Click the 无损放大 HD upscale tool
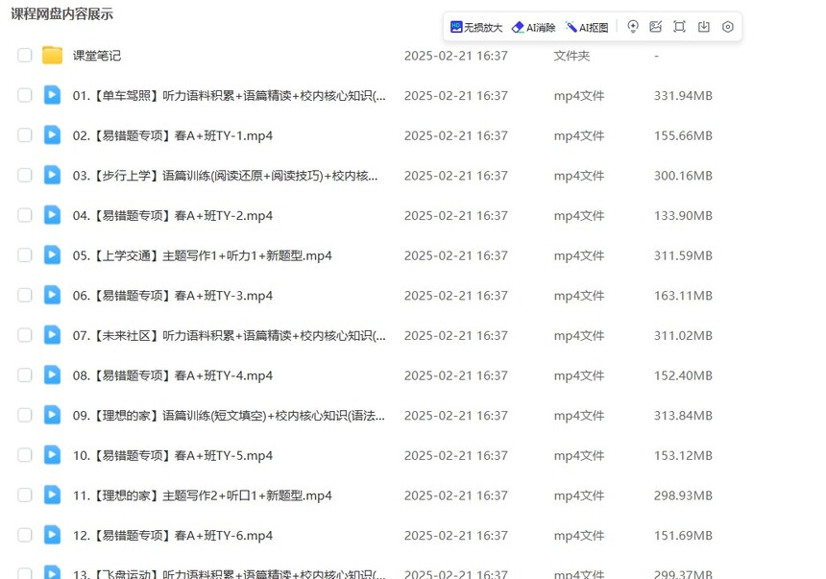Viewport: 826px width, 579px height. coord(476,27)
